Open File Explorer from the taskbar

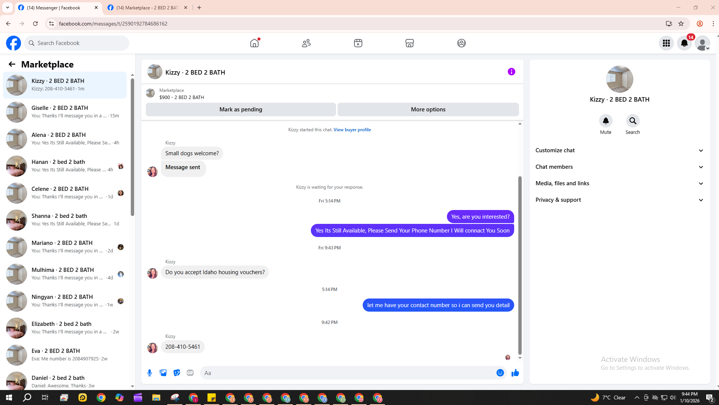pyautogui.click(x=156, y=397)
